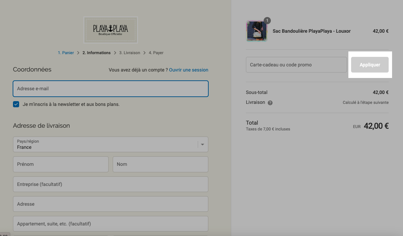Click the Ouvrir une session link
Viewport: 403px width, 236px height.
[189, 70]
